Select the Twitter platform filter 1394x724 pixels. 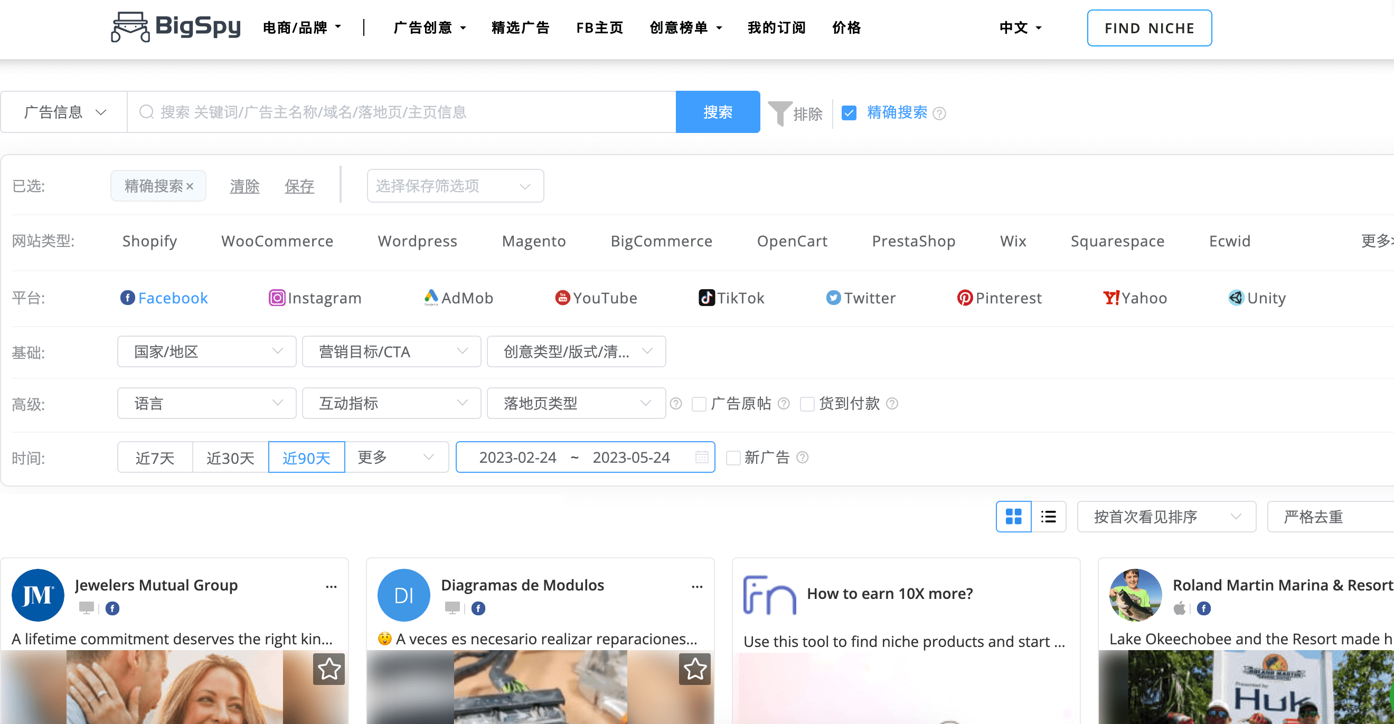[861, 298]
